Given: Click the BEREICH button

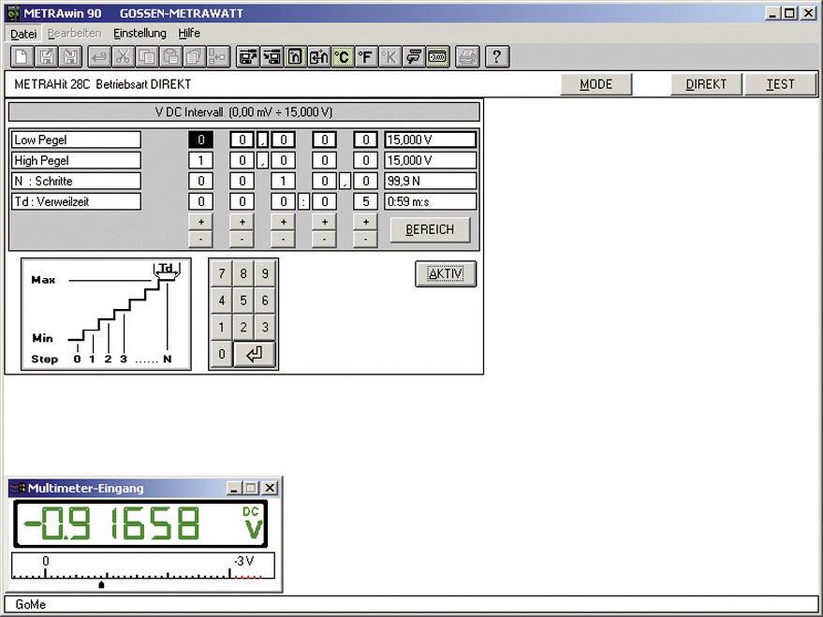Looking at the screenshot, I should (430, 229).
